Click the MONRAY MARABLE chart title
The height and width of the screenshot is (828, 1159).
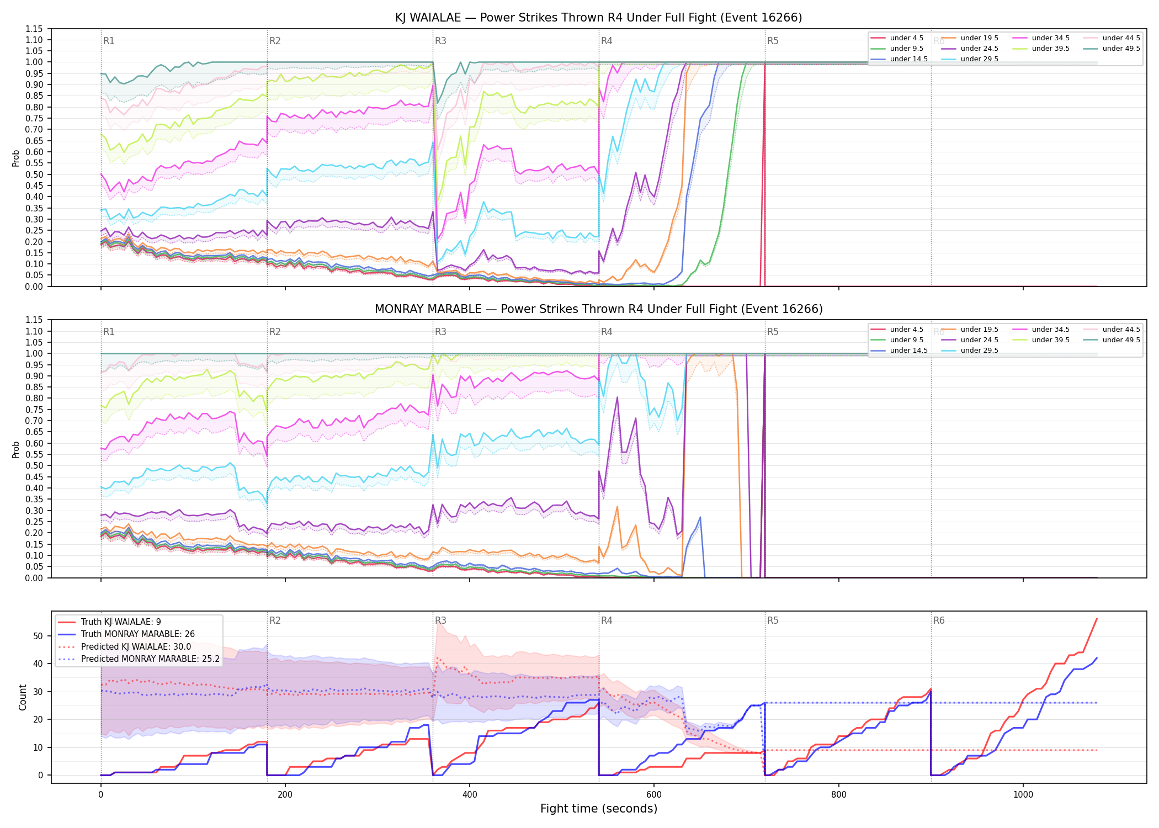599,309
